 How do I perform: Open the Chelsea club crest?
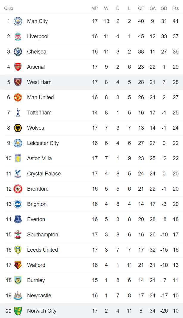pos(18,52)
